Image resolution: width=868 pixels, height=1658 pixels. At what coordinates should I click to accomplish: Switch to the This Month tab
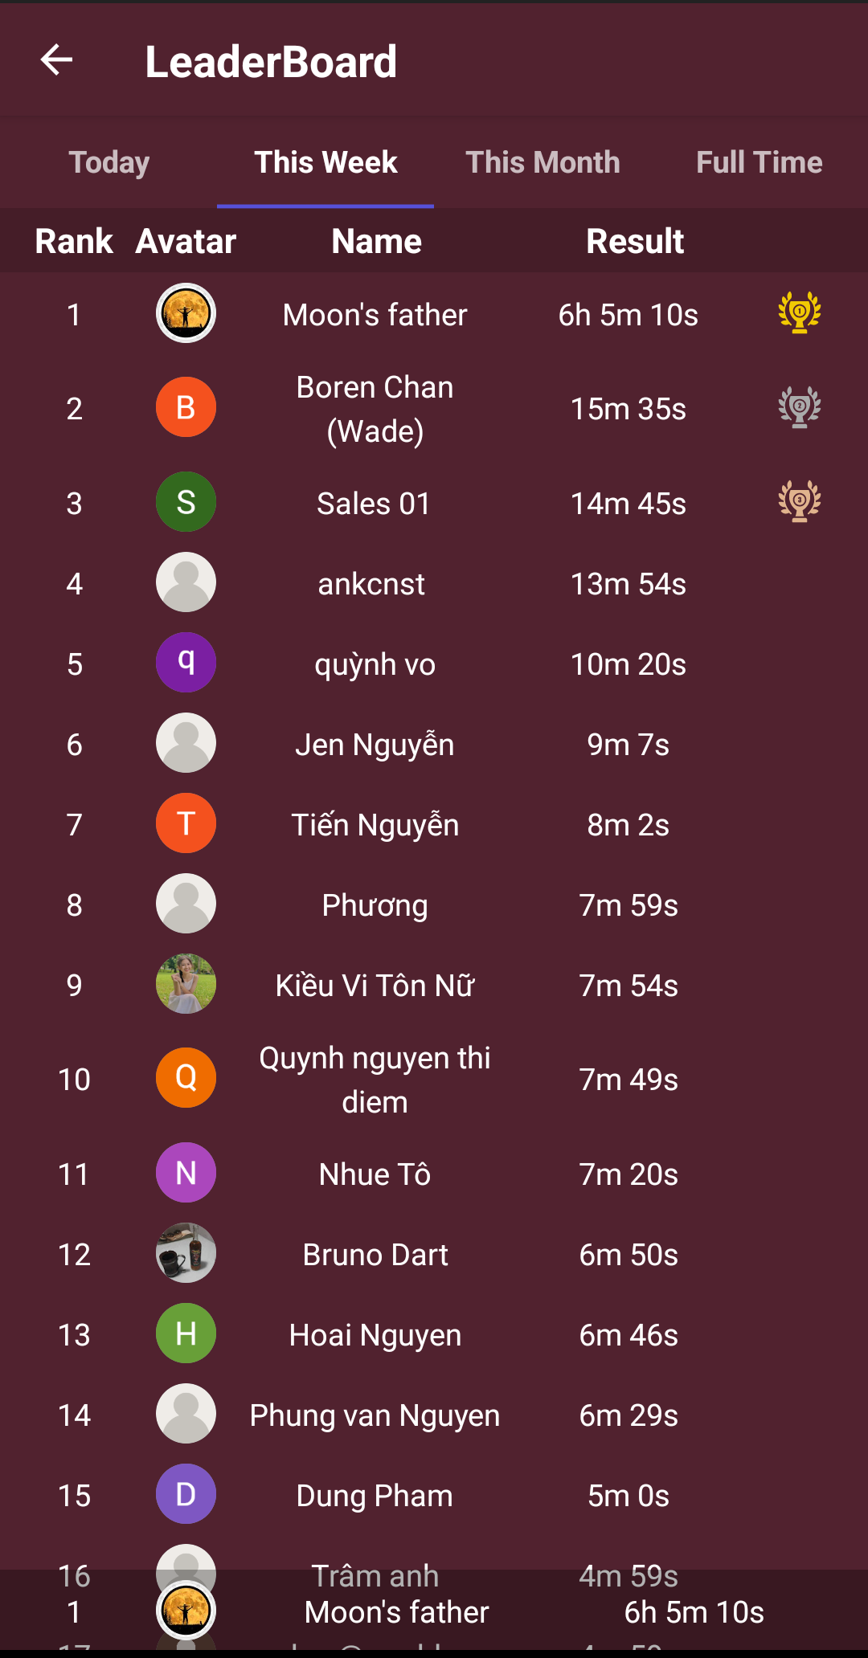click(x=542, y=162)
